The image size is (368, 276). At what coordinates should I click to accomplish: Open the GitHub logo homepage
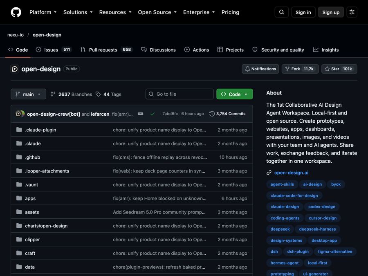point(16,12)
